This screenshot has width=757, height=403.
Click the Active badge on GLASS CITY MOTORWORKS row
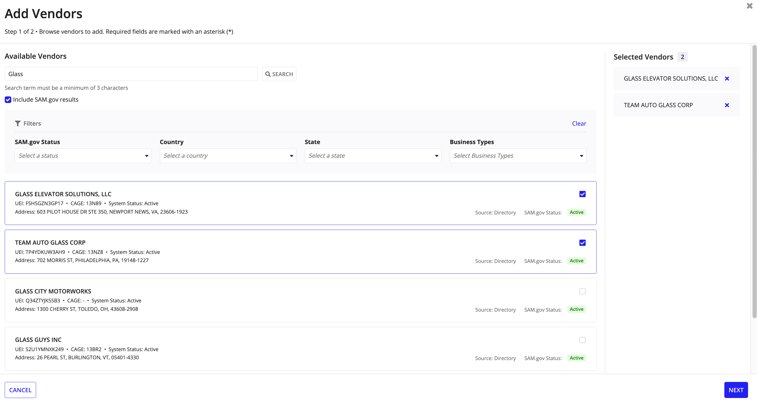tap(576, 309)
